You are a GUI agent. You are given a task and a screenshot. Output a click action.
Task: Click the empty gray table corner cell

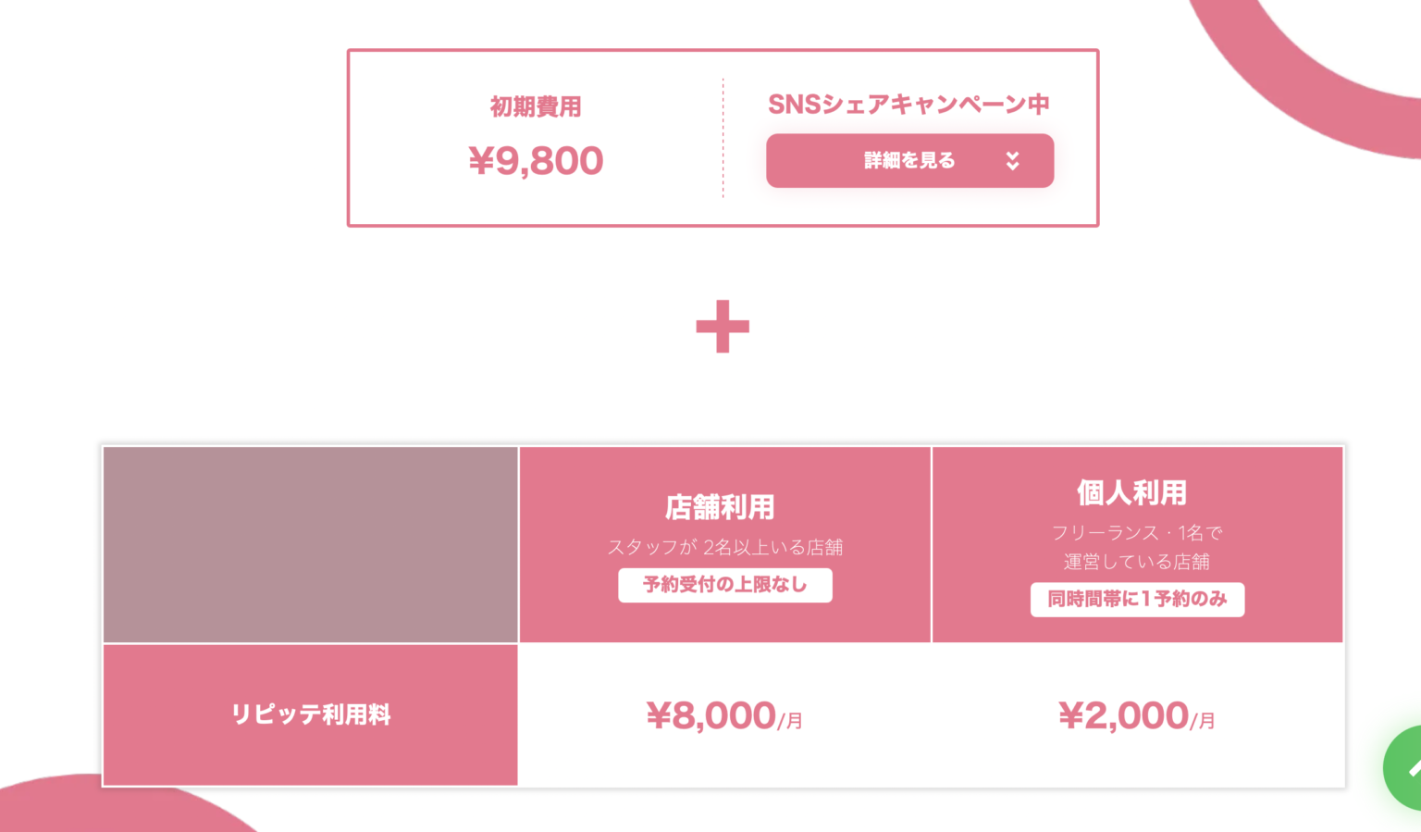click(311, 544)
